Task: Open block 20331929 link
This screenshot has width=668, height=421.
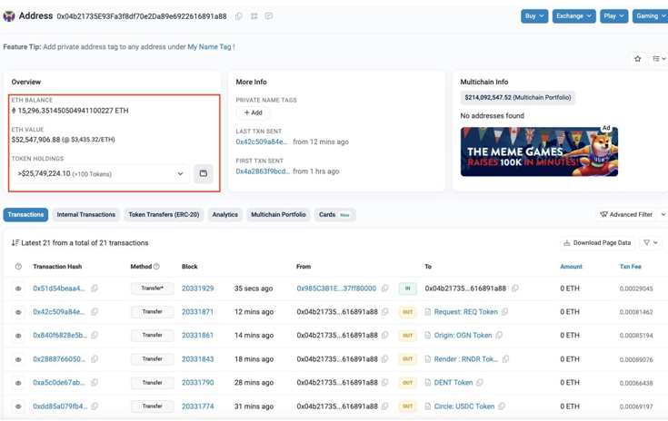Action: (197, 289)
